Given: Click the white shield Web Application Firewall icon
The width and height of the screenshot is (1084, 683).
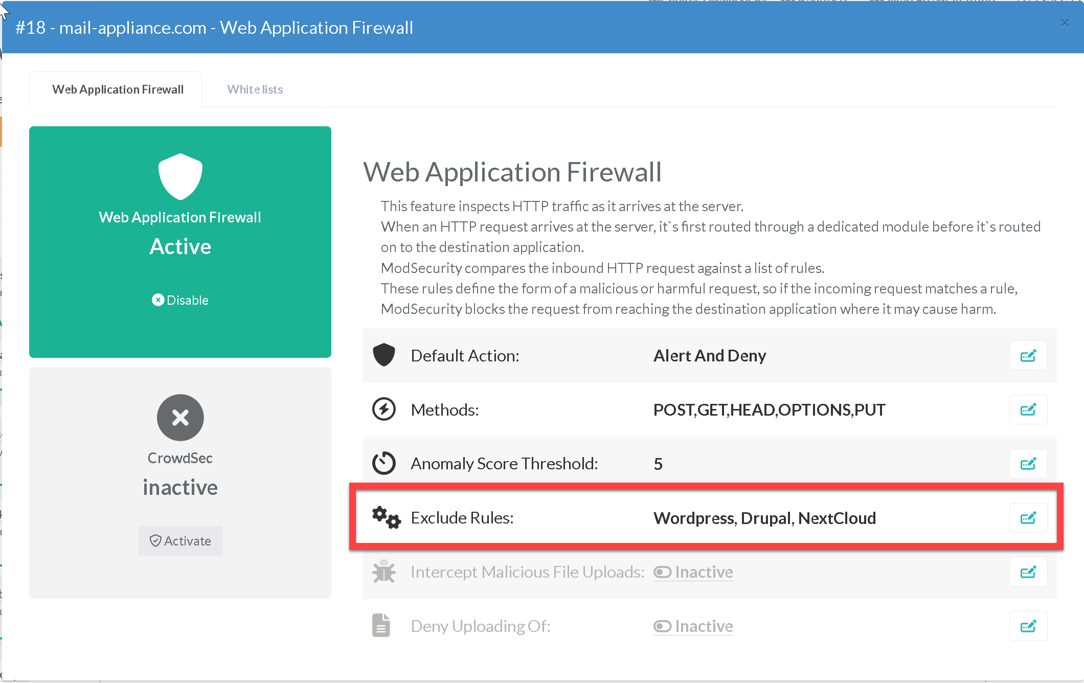Looking at the screenshot, I should click(x=180, y=176).
